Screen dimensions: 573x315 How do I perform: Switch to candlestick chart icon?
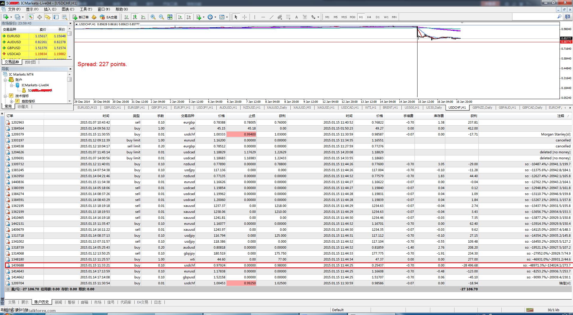135,17
